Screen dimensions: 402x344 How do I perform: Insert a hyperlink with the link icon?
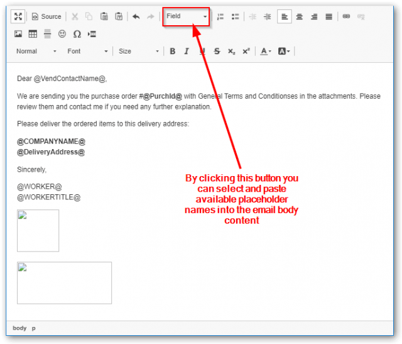346,17
